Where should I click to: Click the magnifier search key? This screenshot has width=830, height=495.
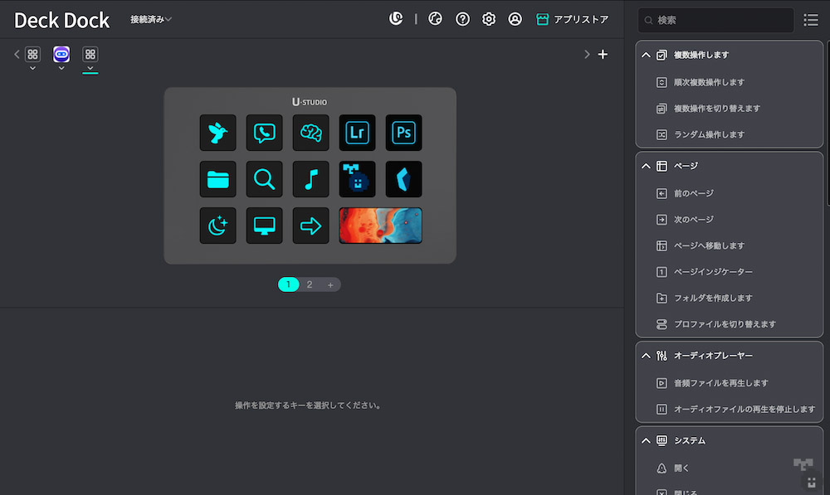tap(264, 179)
